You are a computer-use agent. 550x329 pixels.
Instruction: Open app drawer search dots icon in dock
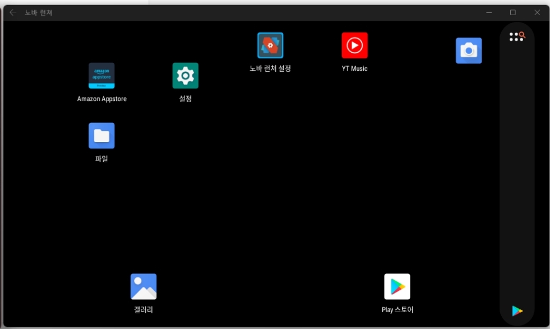[517, 36]
